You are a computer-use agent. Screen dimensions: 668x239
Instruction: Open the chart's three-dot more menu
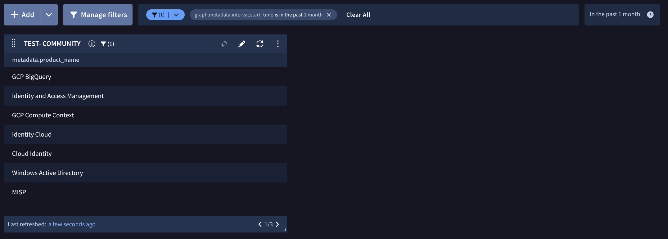pos(278,44)
